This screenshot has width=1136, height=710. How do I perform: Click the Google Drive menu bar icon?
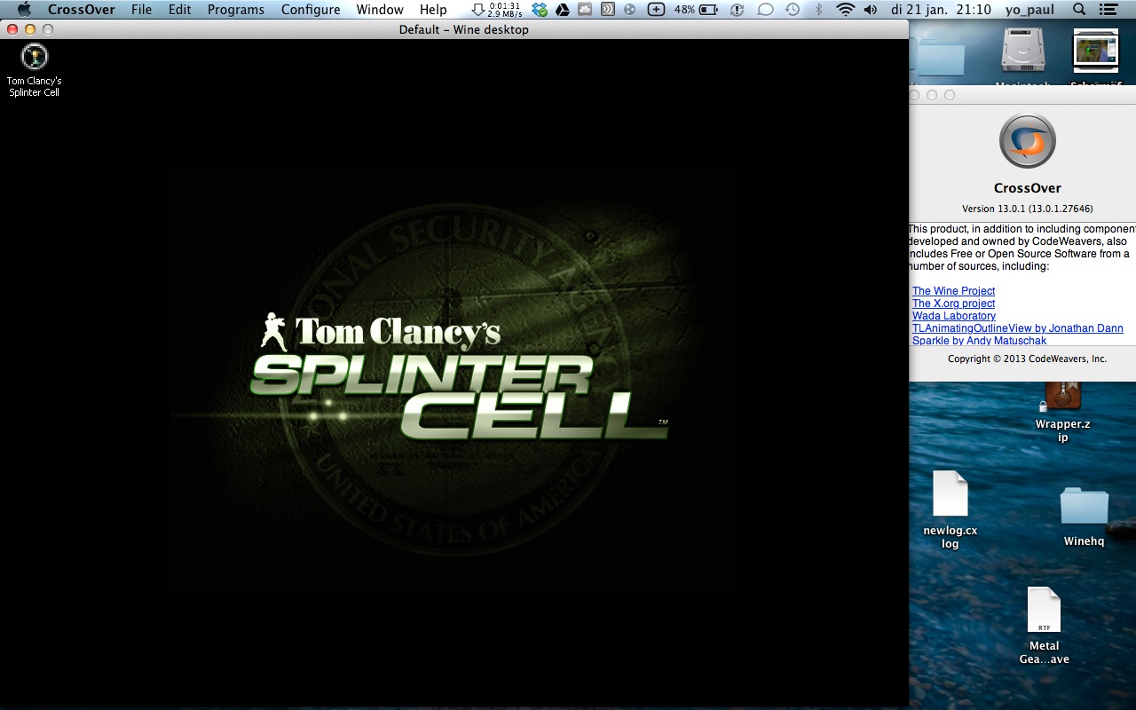(563, 10)
